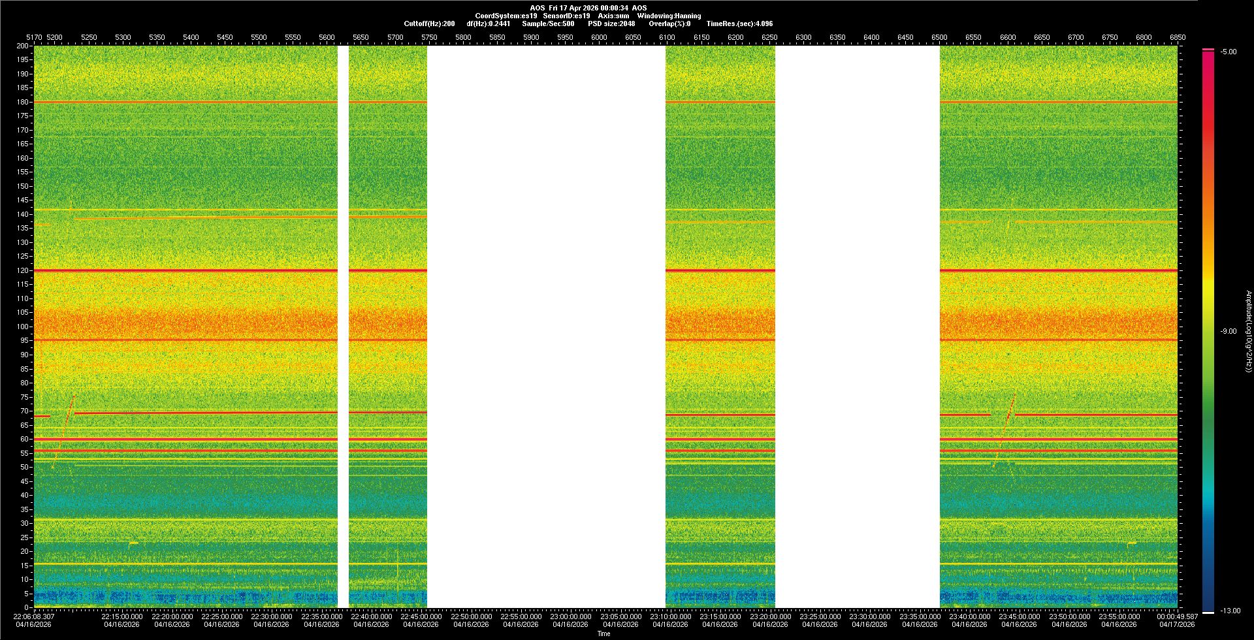Click the frequency axis tick label "100"
The image size is (1254, 640).
point(23,327)
